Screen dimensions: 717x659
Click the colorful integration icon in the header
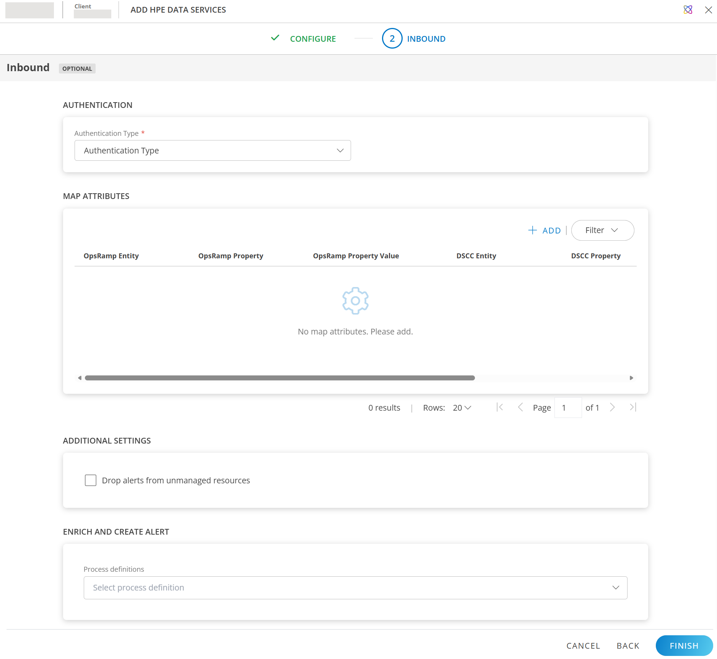point(688,10)
